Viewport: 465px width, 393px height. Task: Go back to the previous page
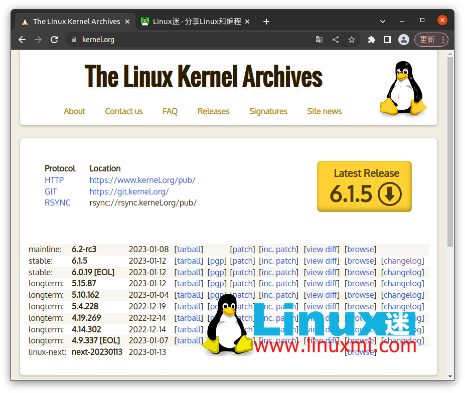(x=22, y=40)
